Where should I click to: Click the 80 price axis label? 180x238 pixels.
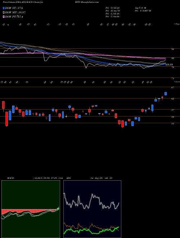pos(173,58)
